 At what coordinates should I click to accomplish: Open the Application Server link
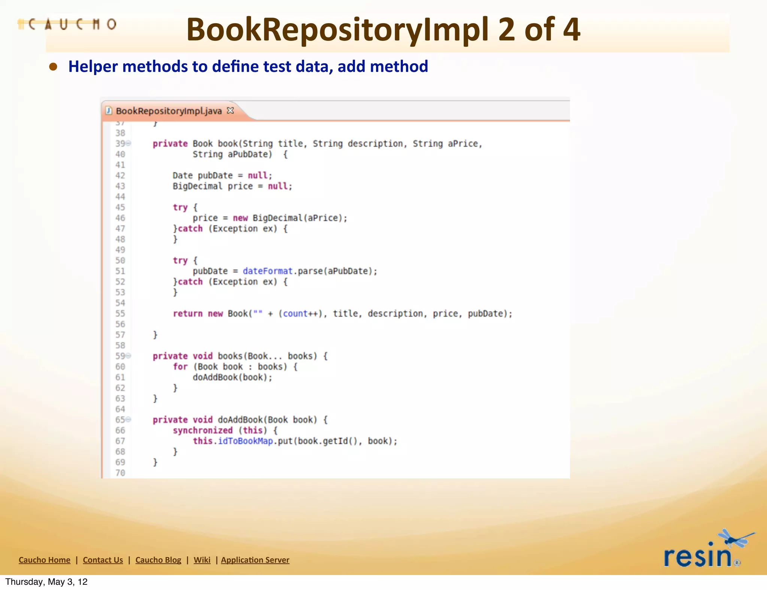255,560
